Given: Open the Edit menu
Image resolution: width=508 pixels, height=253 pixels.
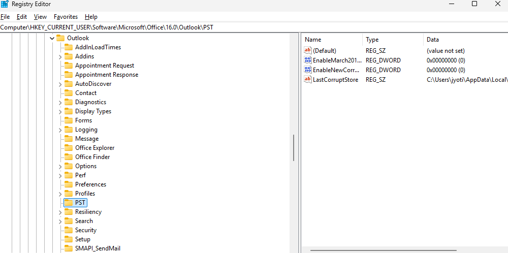Looking at the screenshot, I should (22, 17).
